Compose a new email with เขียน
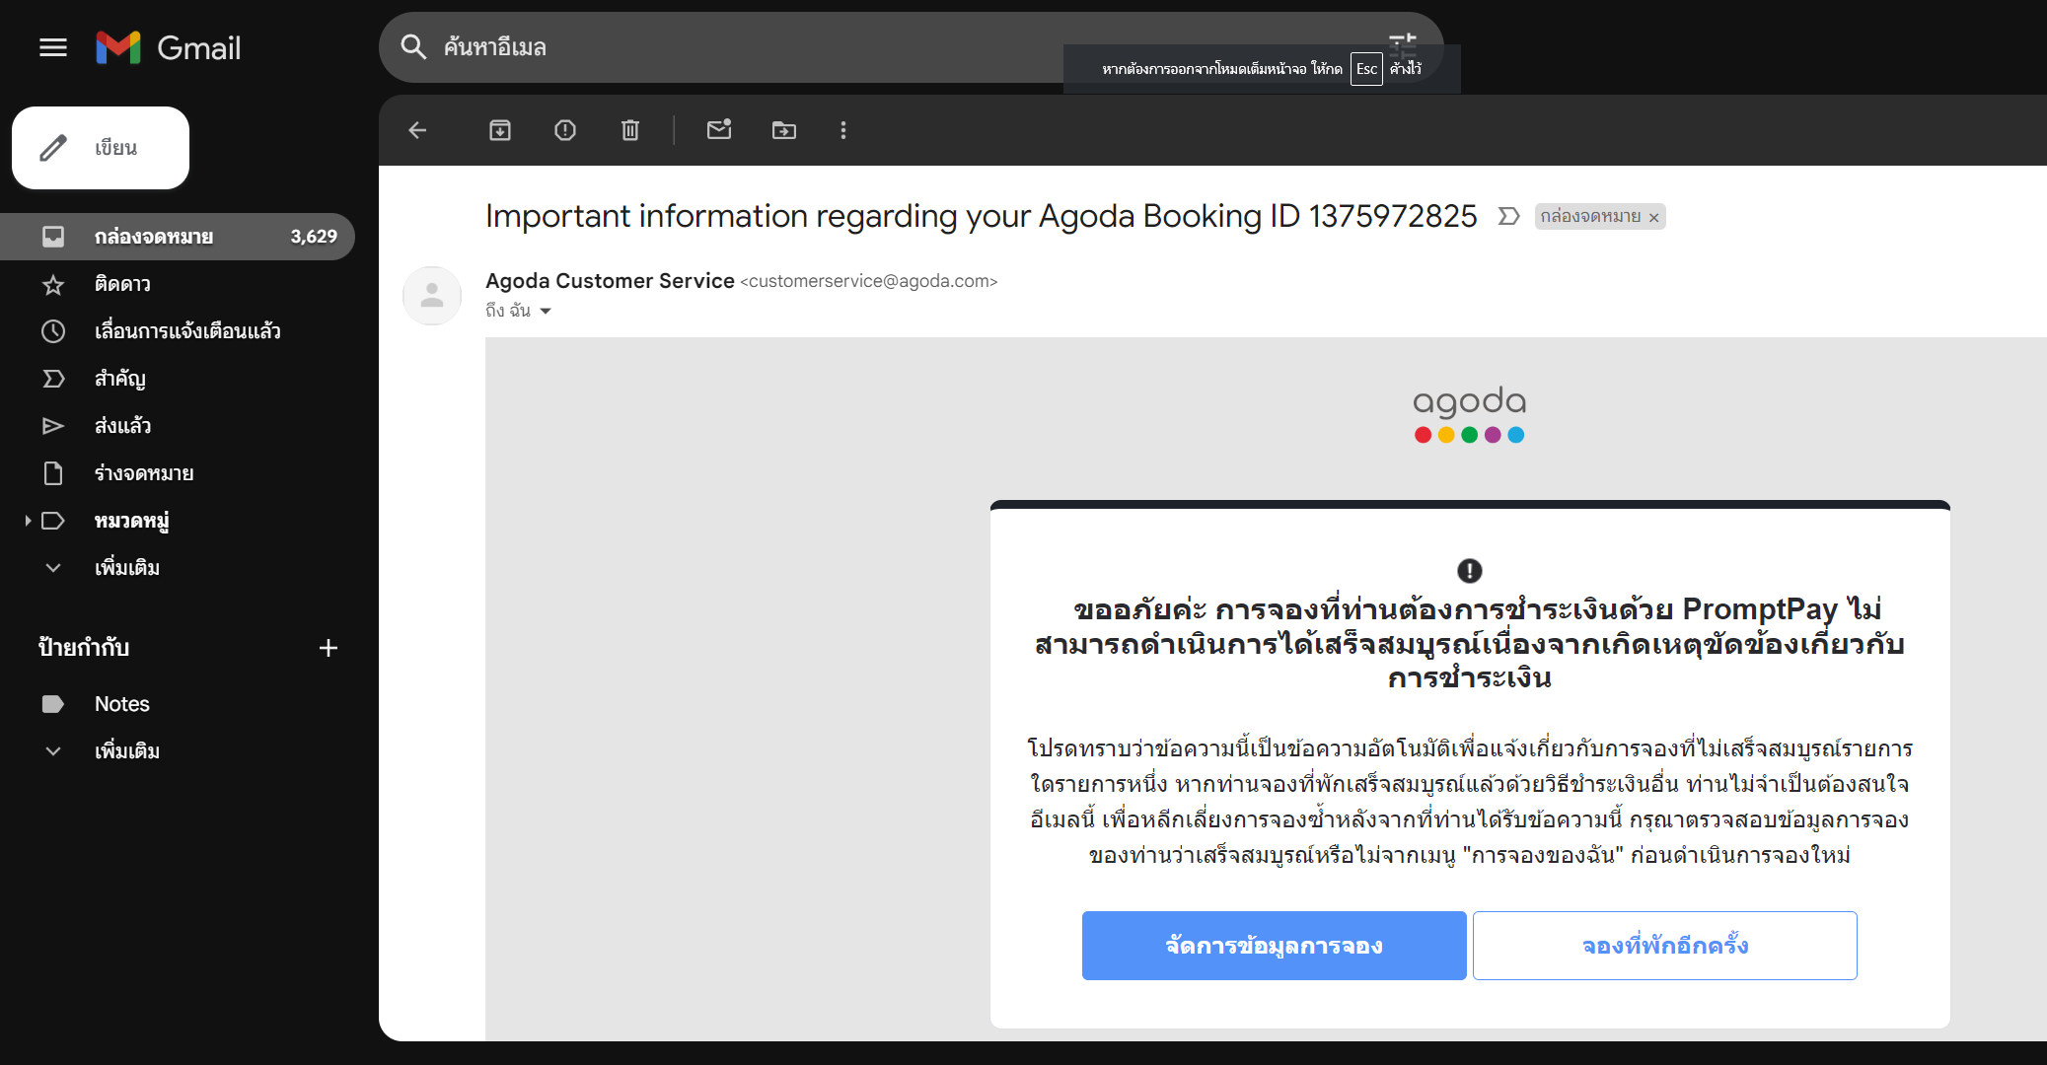The height and width of the screenshot is (1065, 2047). coord(101,148)
